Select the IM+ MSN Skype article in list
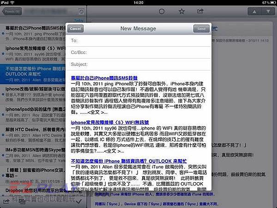The height and width of the screenshot is (208, 277). coord(33,155)
